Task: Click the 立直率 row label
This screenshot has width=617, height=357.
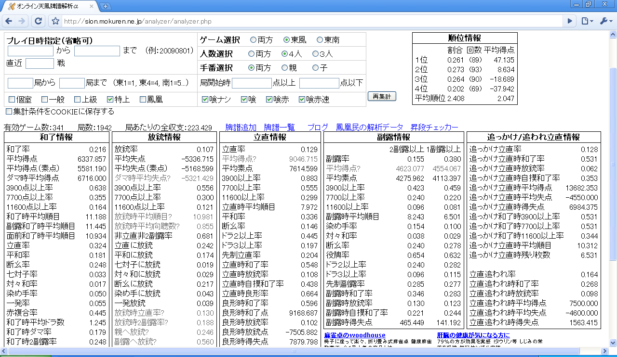Action: pyautogui.click(x=234, y=149)
